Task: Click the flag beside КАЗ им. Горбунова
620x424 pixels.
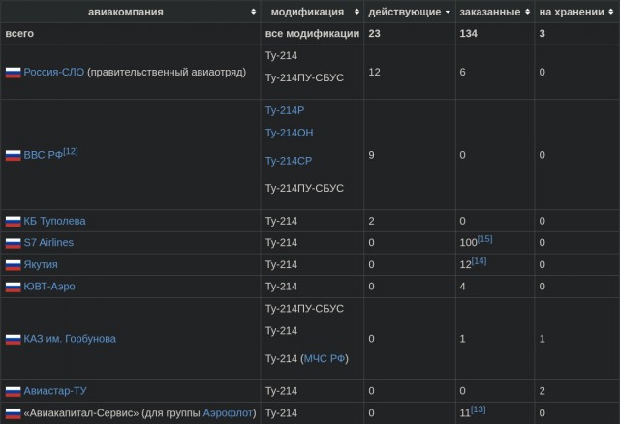Action: [13, 340]
